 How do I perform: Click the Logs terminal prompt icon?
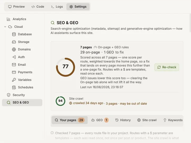52,7
